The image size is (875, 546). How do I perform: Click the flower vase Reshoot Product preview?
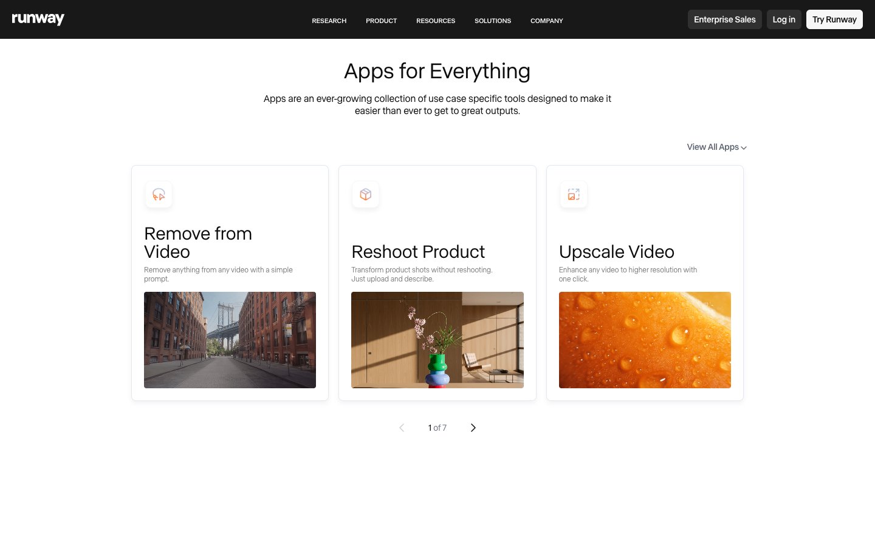[x=437, y=340]
